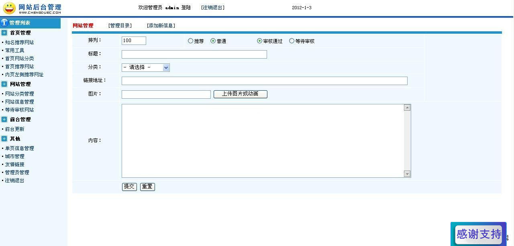This screenshot has width=514, height=246.
Task: Open 城市管理 in sidebar
Action: pos(14,157)
